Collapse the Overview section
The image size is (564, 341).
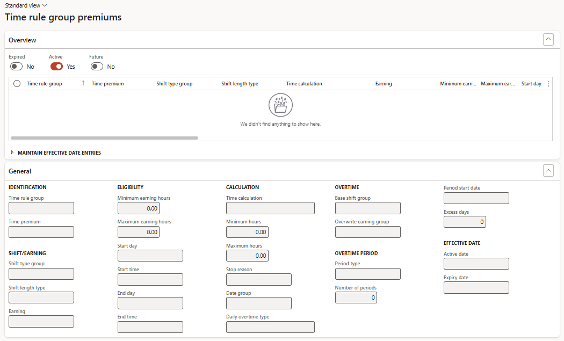click(548, 40)
